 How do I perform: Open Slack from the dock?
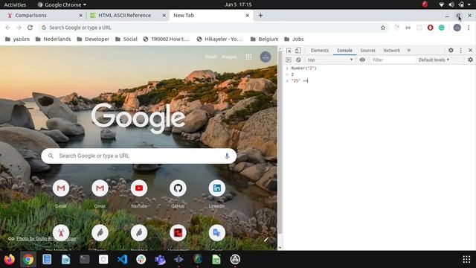click(x=141, y=260)
